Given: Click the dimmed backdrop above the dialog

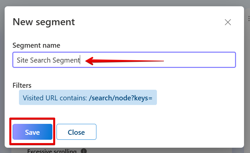Looking at the screenshot, I should tap(124, 3).
